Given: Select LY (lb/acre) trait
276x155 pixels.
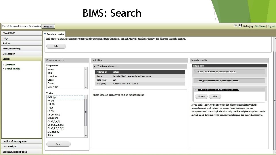Looking at the screenshot, I should [x=54, y=115].
